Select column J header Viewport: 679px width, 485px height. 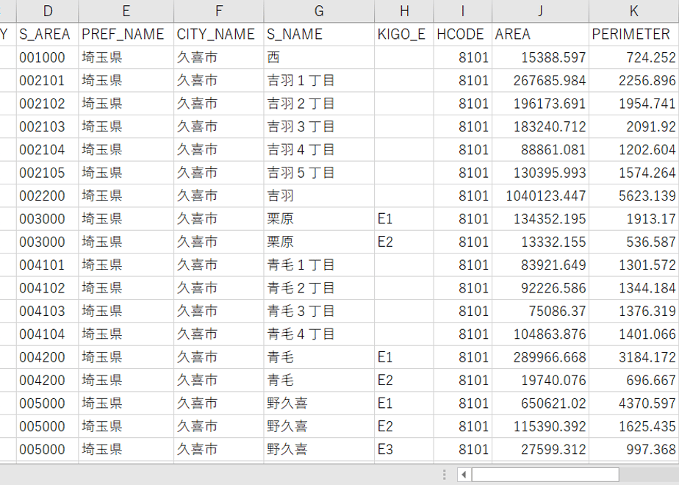pos(540,11)
